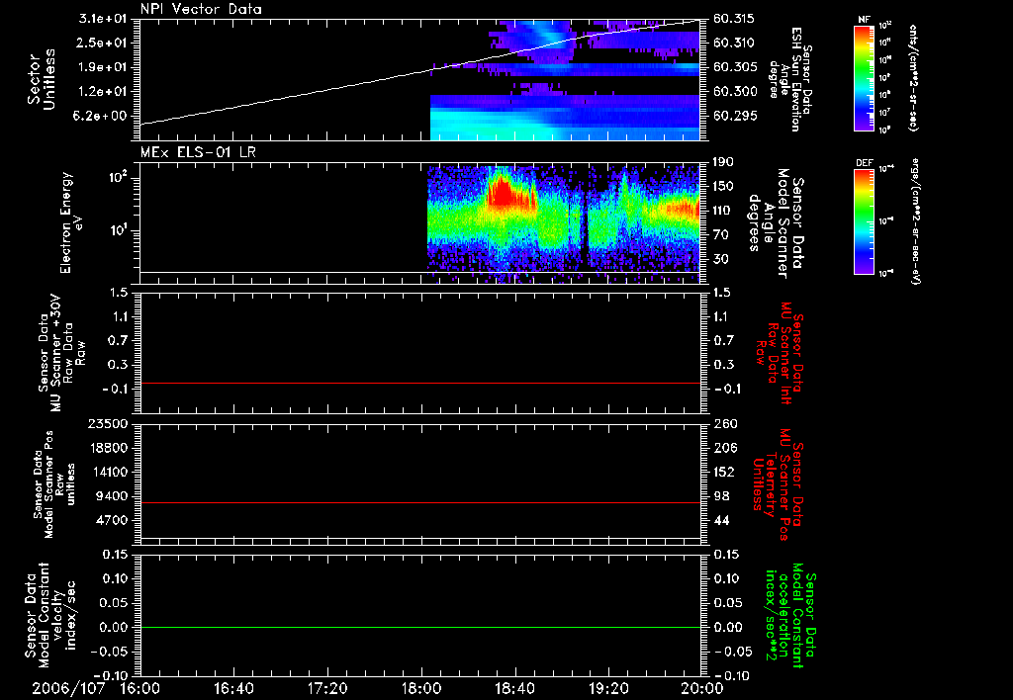Click the NF color scale bar
The width and height of the screenshot is (1013, 700).
pos(864,78)
